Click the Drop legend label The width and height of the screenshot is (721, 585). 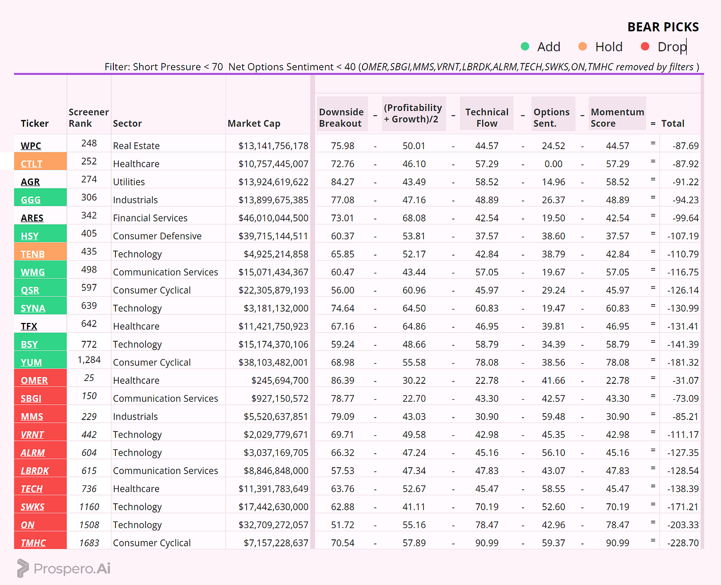(x=672, y=47)
